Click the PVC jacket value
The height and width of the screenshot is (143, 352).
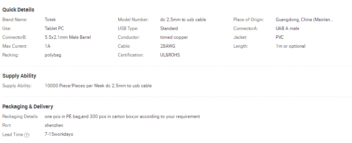280,37
